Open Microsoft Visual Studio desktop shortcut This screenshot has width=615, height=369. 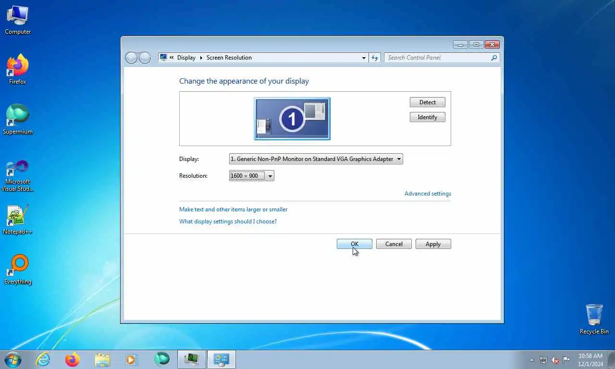(18, 175)
